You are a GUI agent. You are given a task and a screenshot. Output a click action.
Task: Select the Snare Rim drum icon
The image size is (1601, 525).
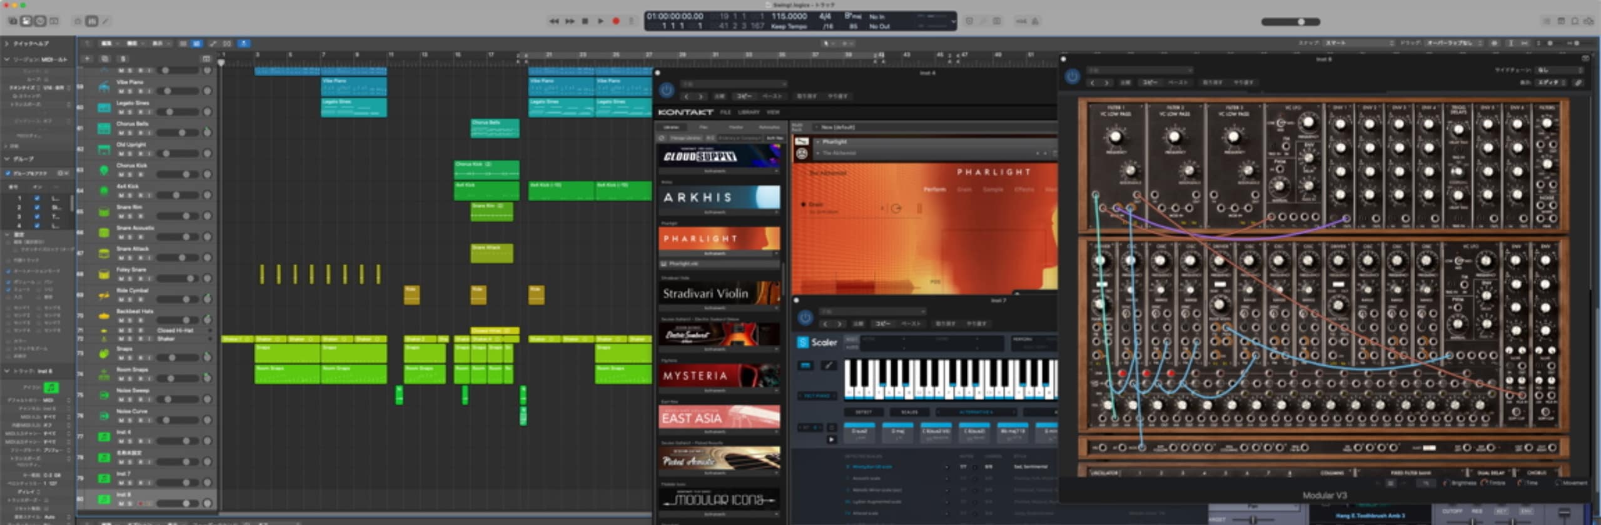click(x=104, y=212)
